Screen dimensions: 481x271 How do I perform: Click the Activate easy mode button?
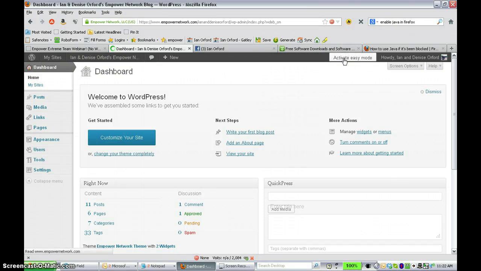pyautogui.click(x=352, y=58)
